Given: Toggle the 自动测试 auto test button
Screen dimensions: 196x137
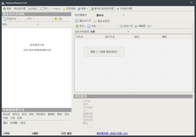Looking at the screenshot, I should coord(33,8).
